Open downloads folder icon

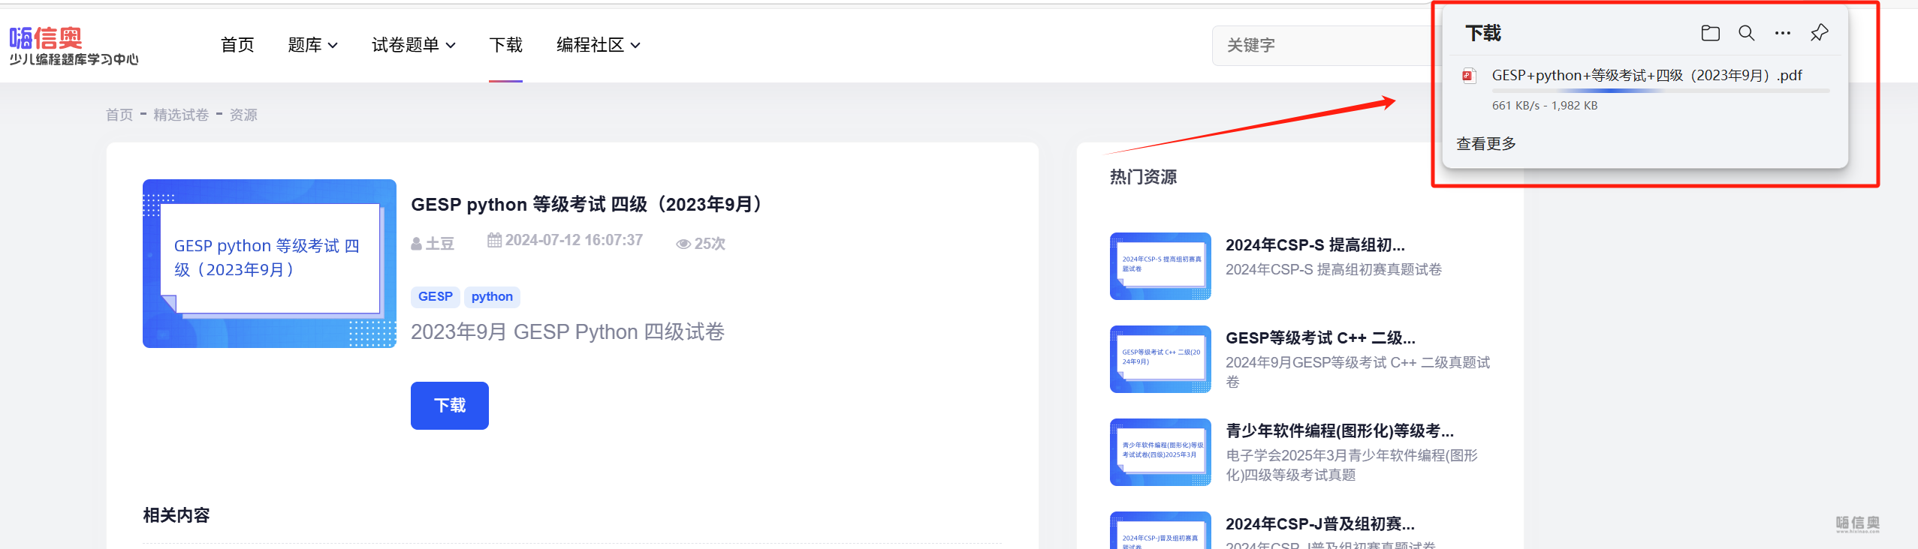pos(1710,33)
